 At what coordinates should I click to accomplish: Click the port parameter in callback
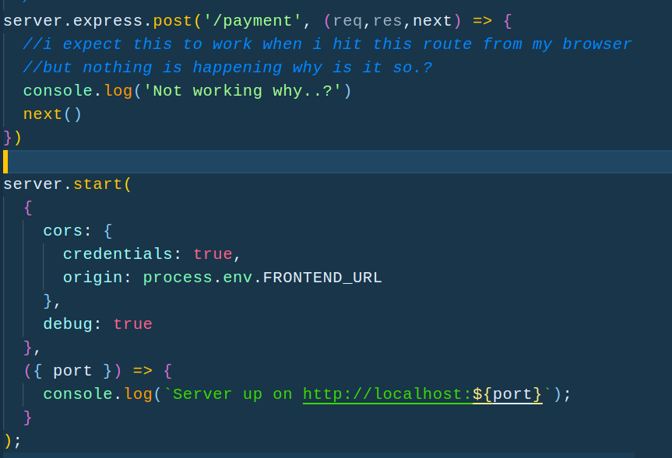coord(72,371)
